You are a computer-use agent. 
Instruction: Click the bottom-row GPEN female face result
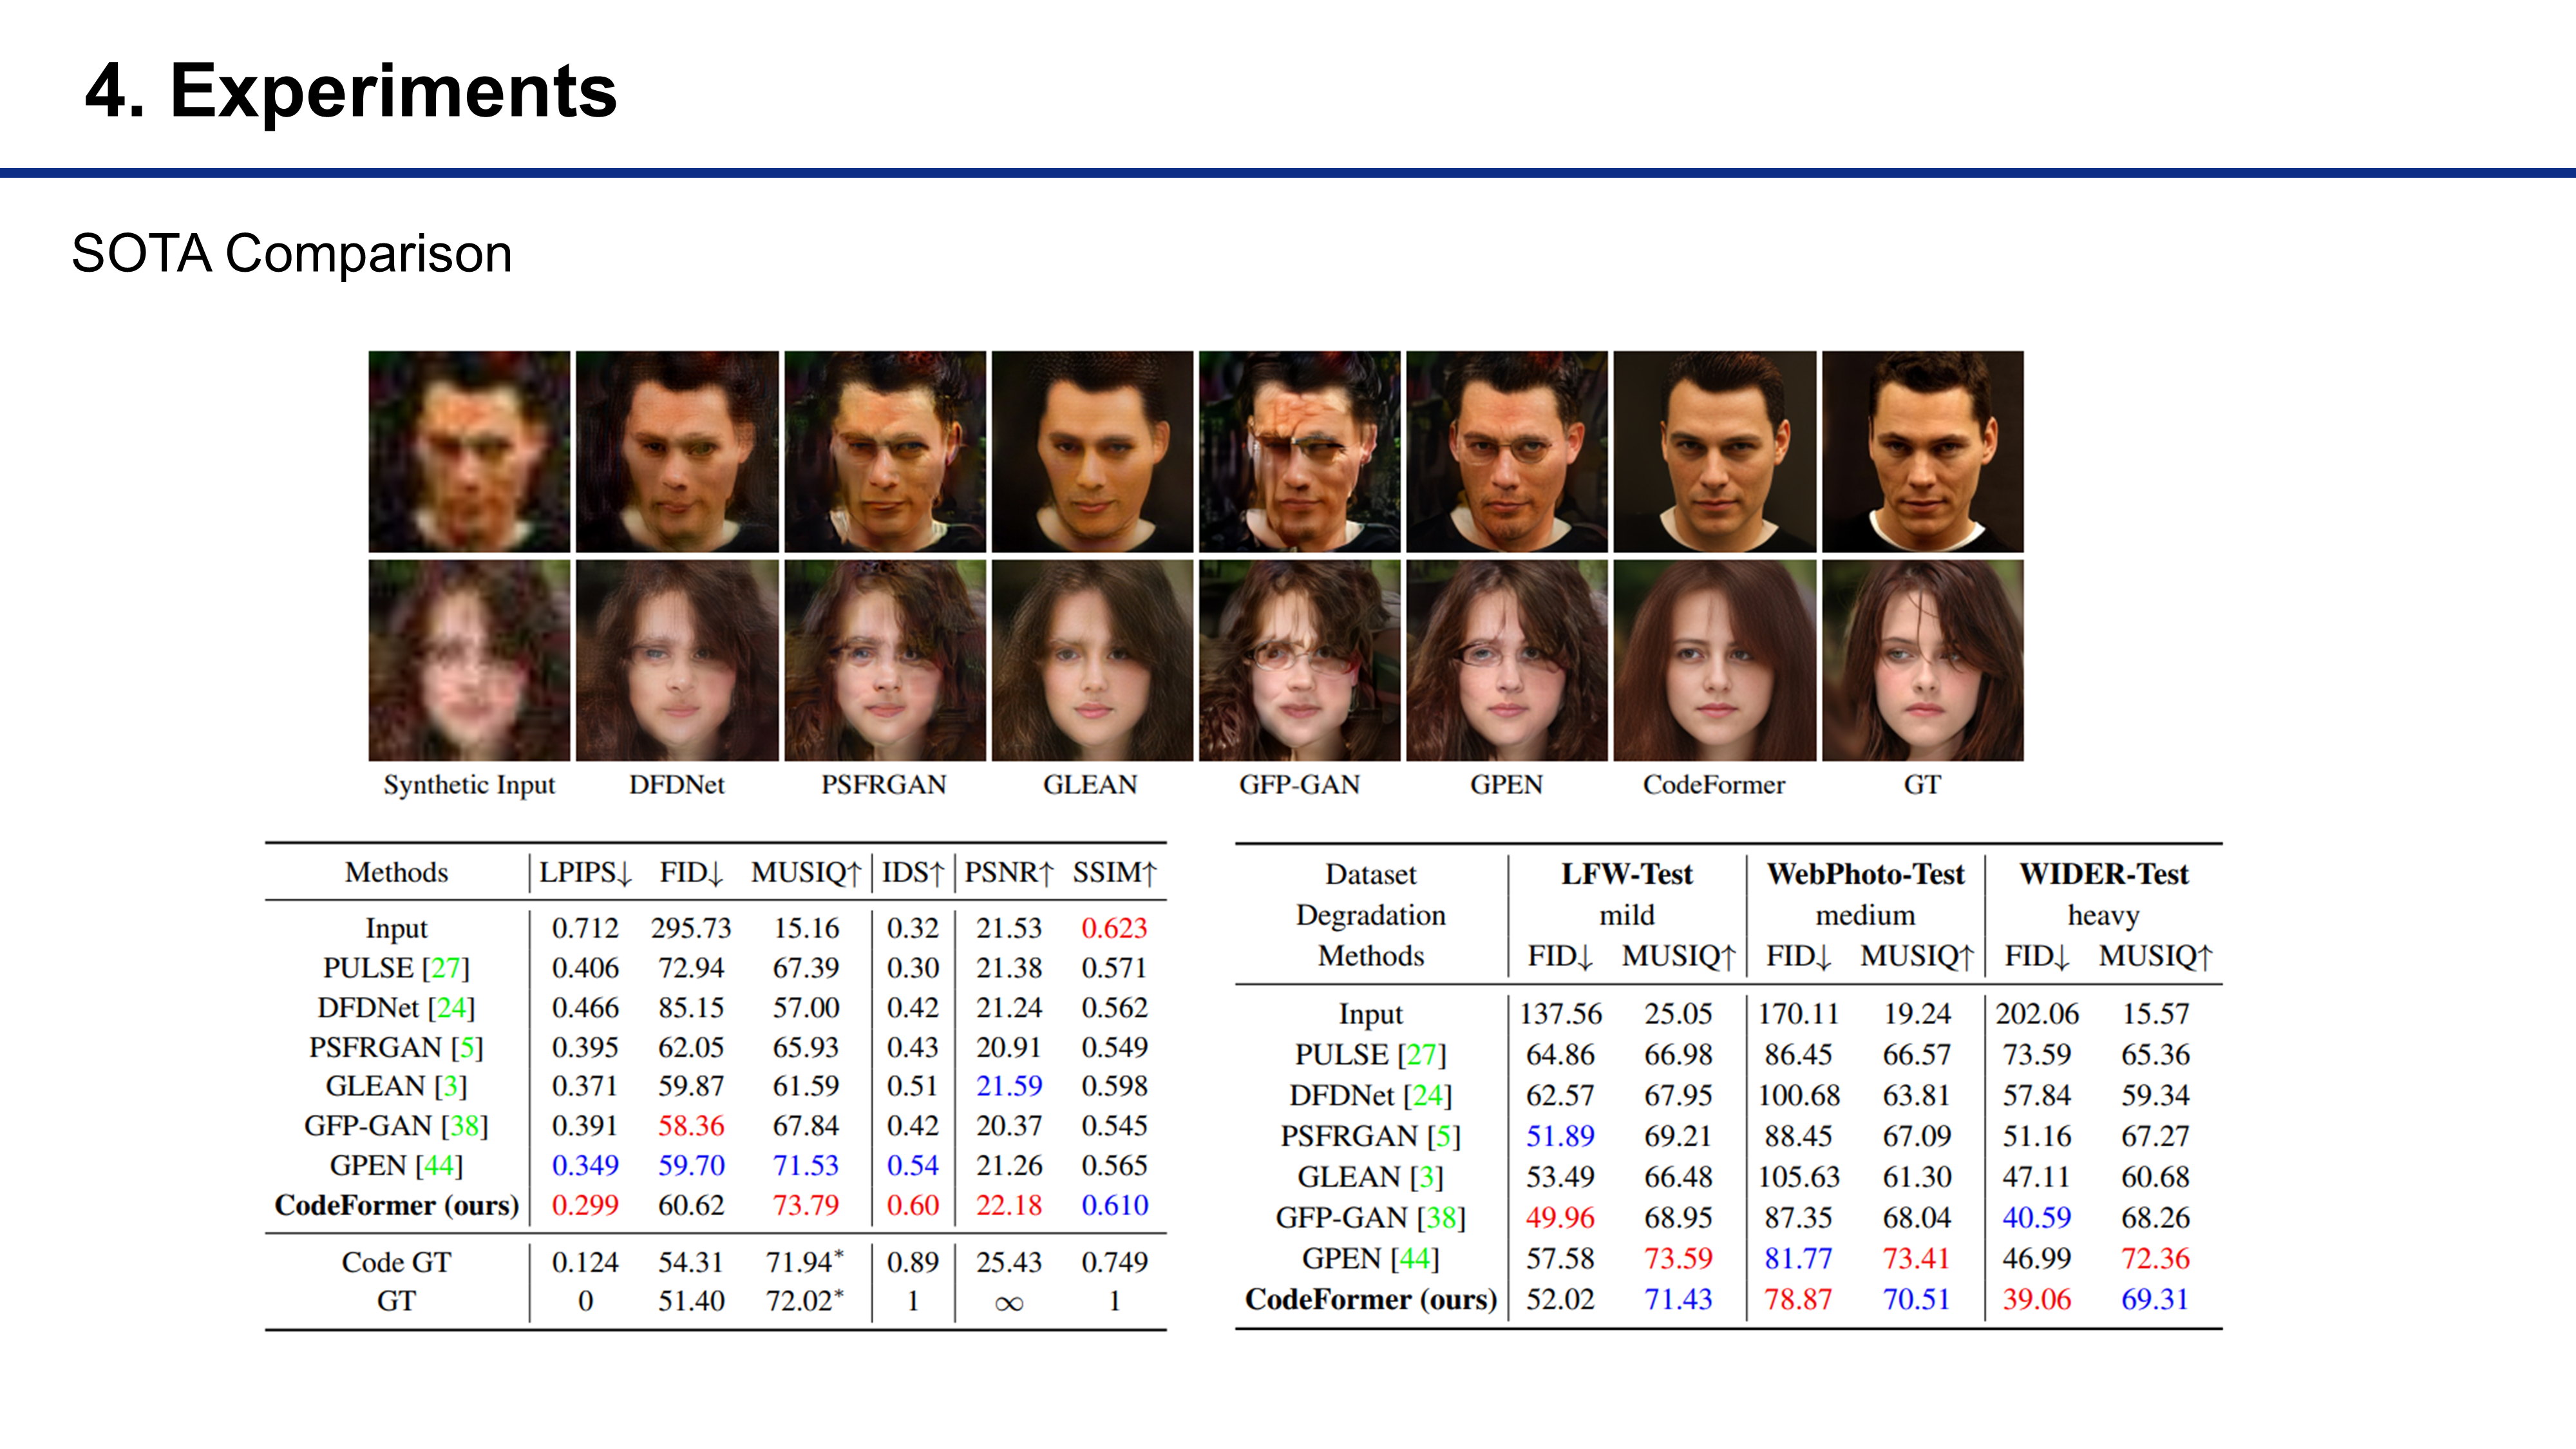point(1507,660)
